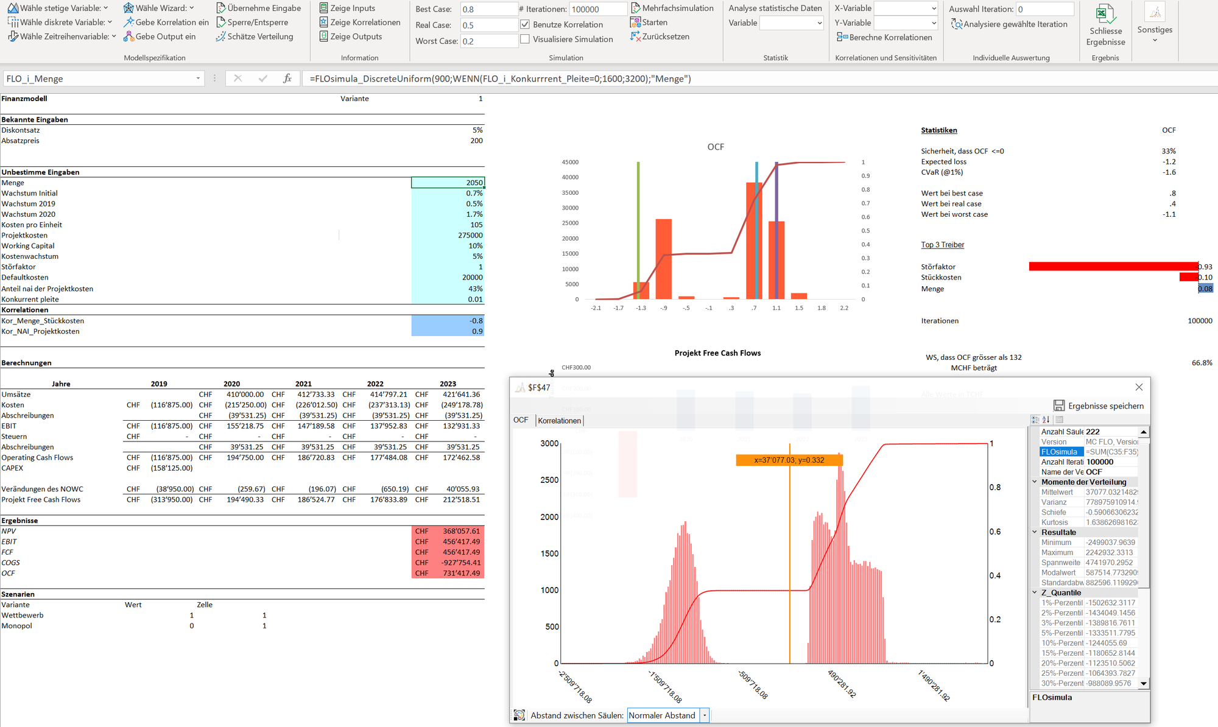The image size is (1218, 727).
Task: Click the formula bar confirm checkmark icon
Action: pyautogui.click(x=263, y=79)
